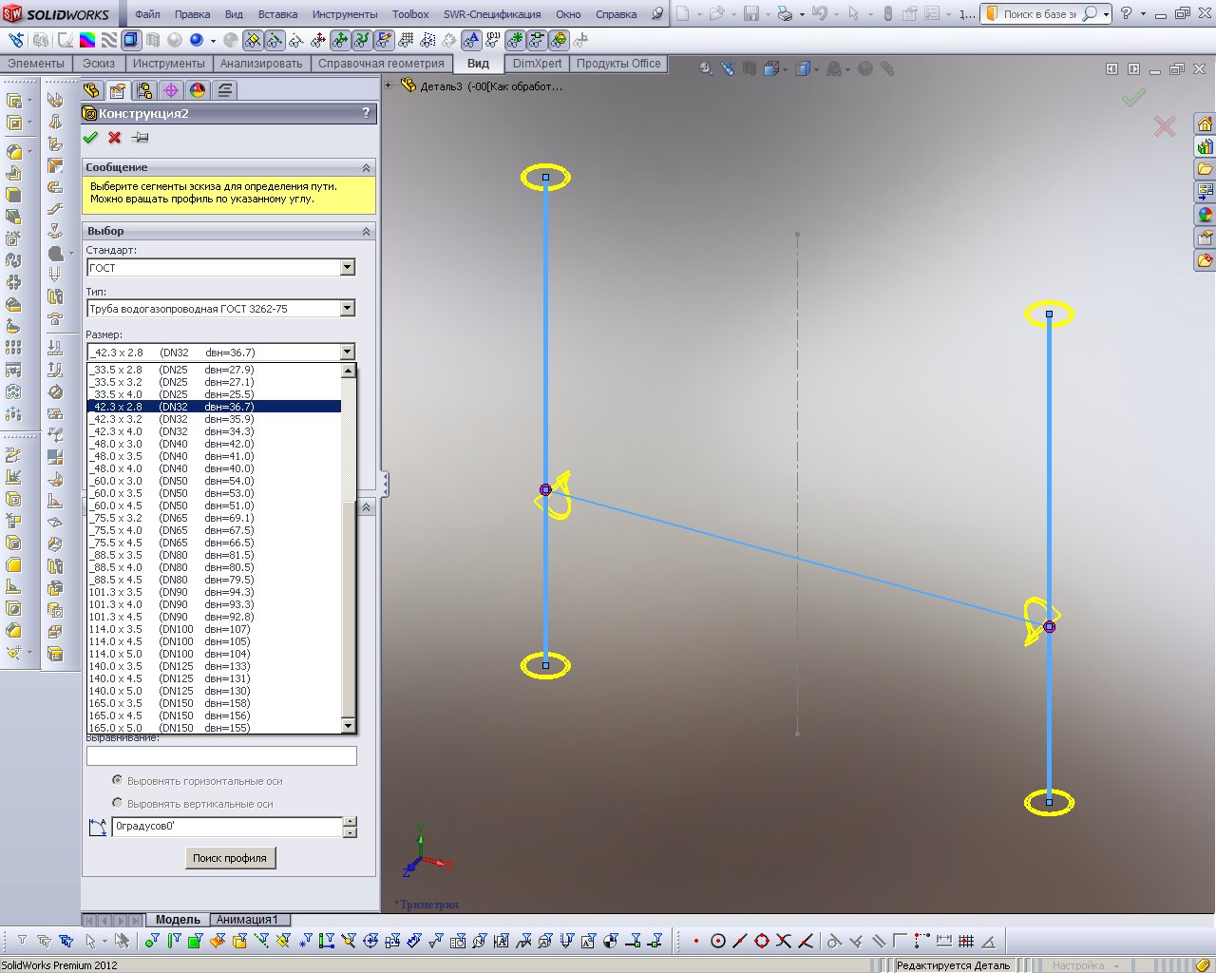Image resolution: width=1216 pixels, height=973 pixels.
Task: Click the filter funnel icon in bottom toolbar
Action: tap(22, 941)
